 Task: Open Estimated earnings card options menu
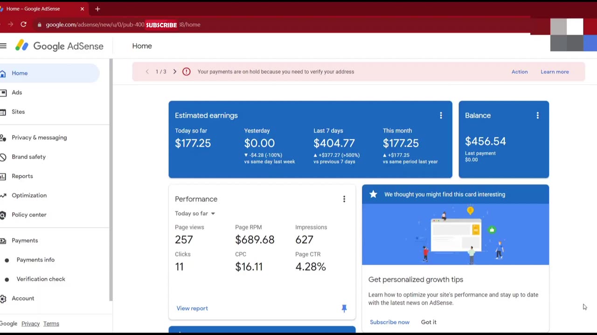pyautogui.click(x=441, y=115)
